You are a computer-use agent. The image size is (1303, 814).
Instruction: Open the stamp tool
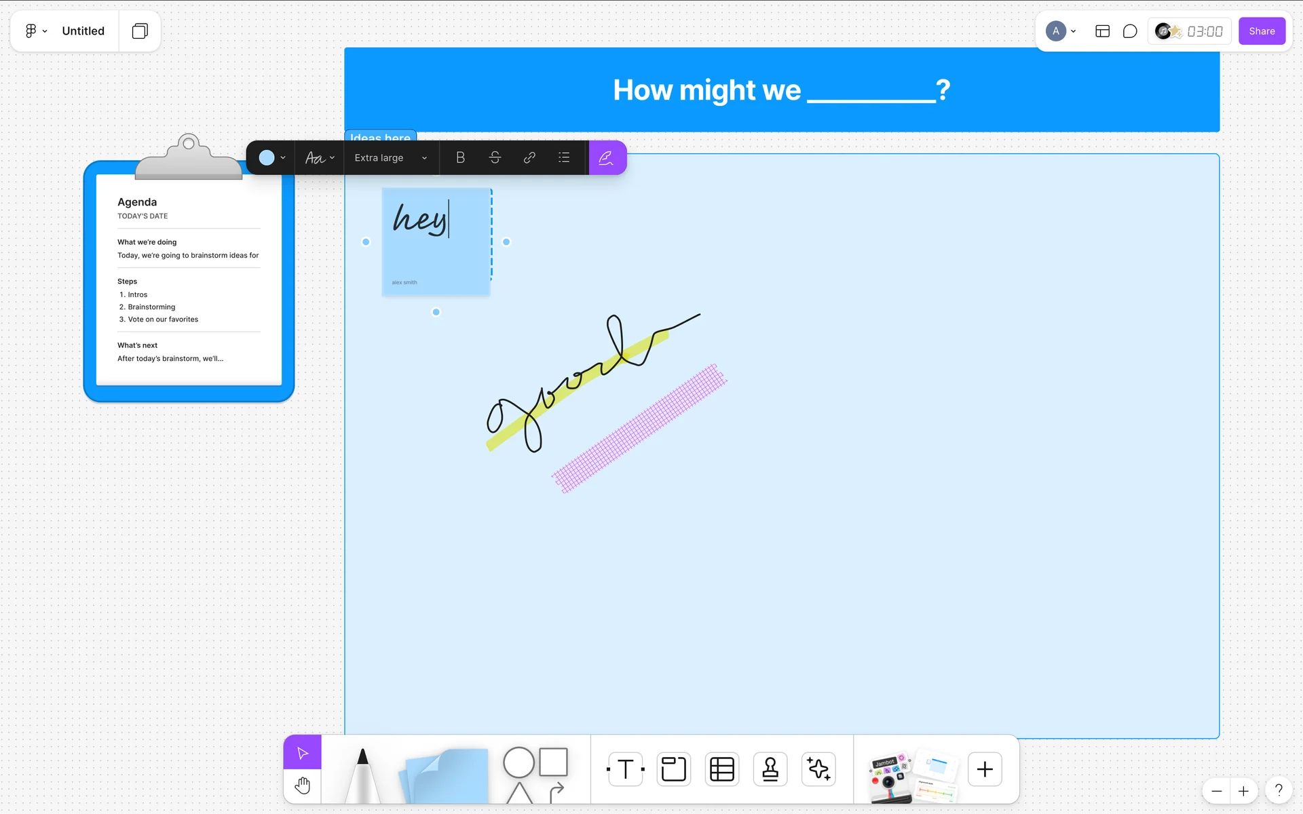tap(770, 769)
